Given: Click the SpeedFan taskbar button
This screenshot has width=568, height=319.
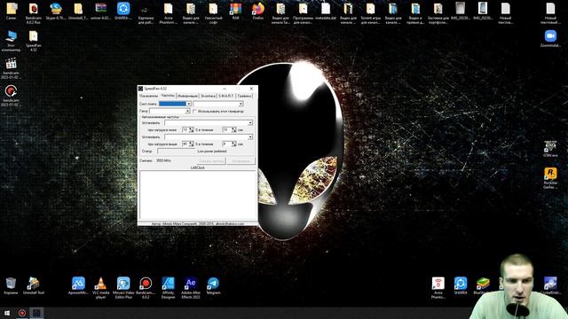Looking at the screenshot, I should 36,313.
